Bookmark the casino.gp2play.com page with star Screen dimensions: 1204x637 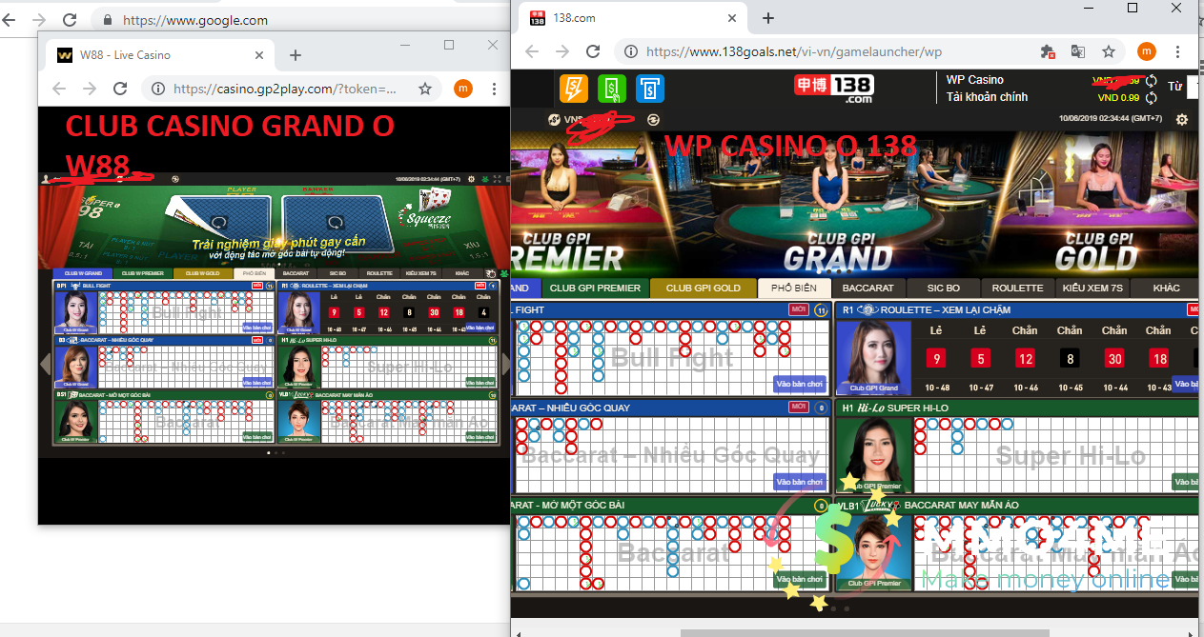pos(425,89)
